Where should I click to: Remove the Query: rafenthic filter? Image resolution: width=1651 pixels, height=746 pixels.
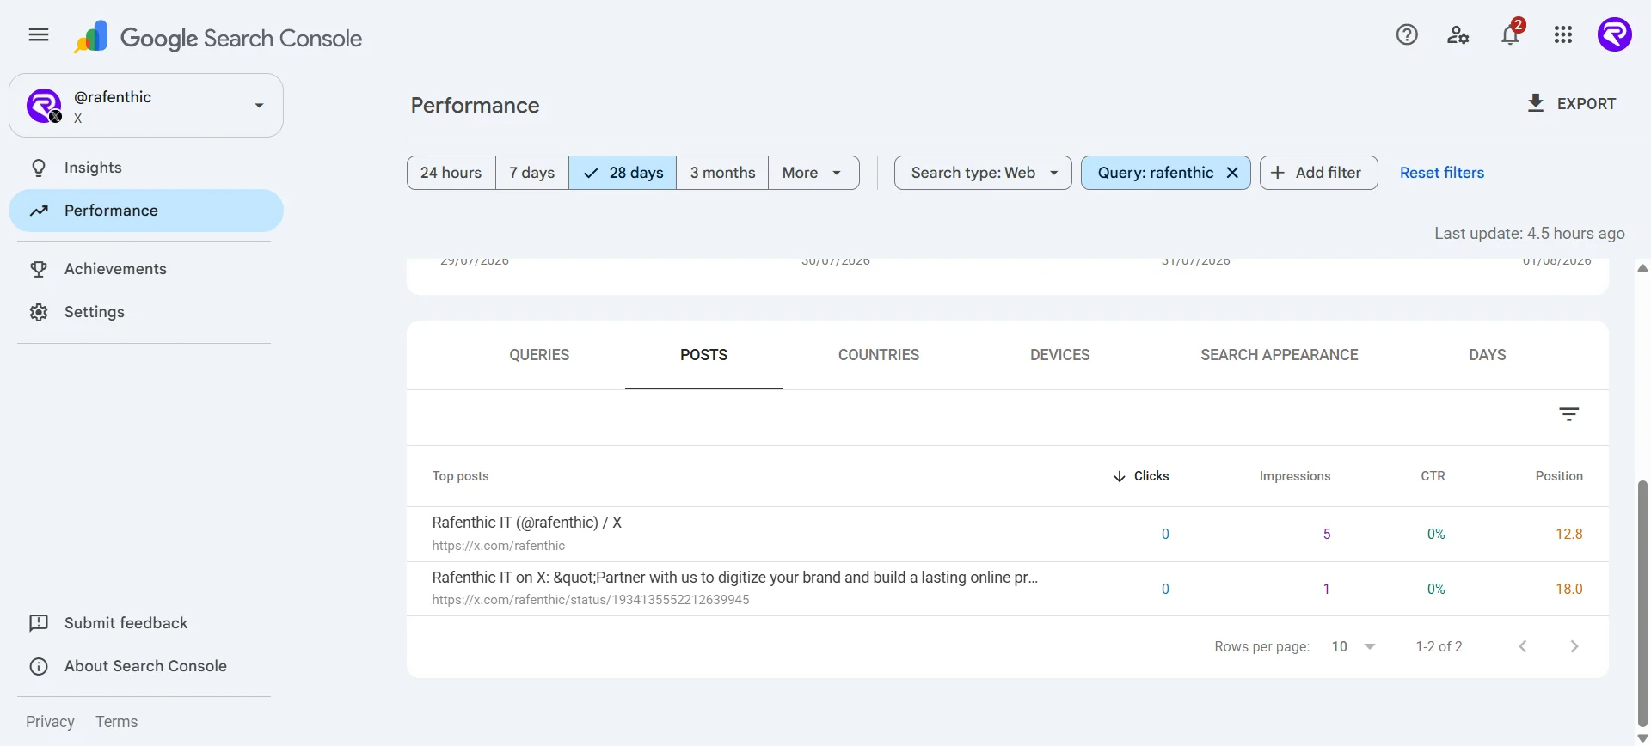[1232, 173]
